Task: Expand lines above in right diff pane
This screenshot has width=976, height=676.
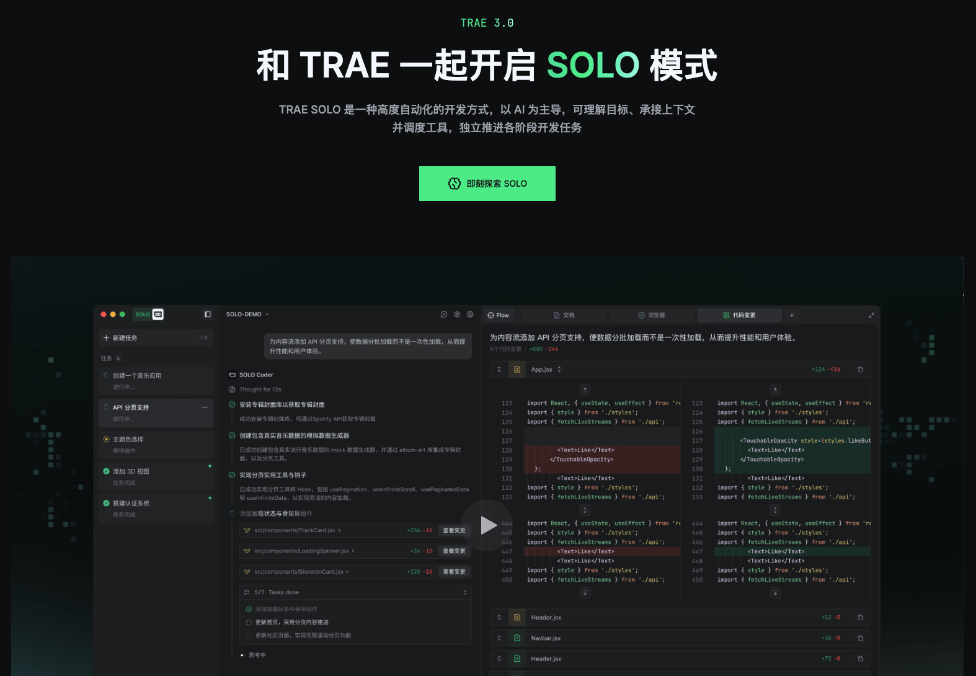Action: click(775, 389)
